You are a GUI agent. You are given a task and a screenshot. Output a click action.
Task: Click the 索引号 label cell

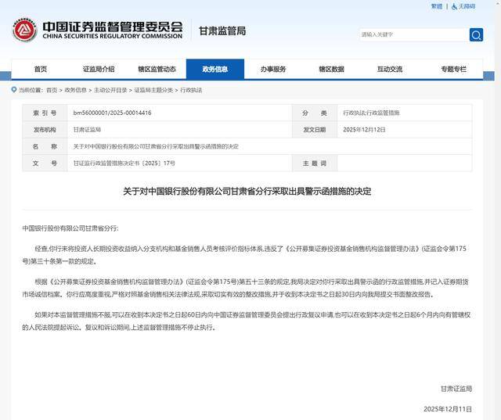[x=45, y=113]
